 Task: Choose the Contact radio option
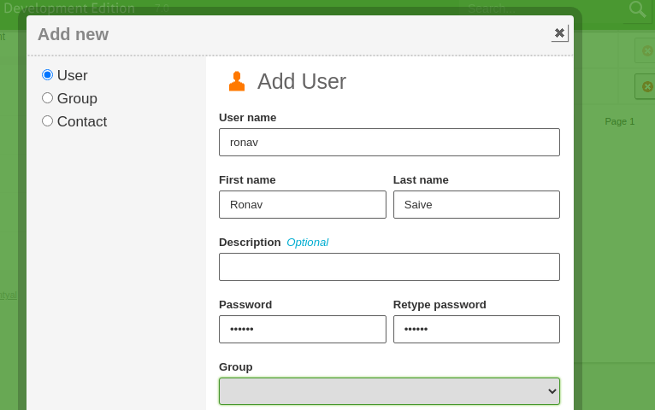coord(48,121)
